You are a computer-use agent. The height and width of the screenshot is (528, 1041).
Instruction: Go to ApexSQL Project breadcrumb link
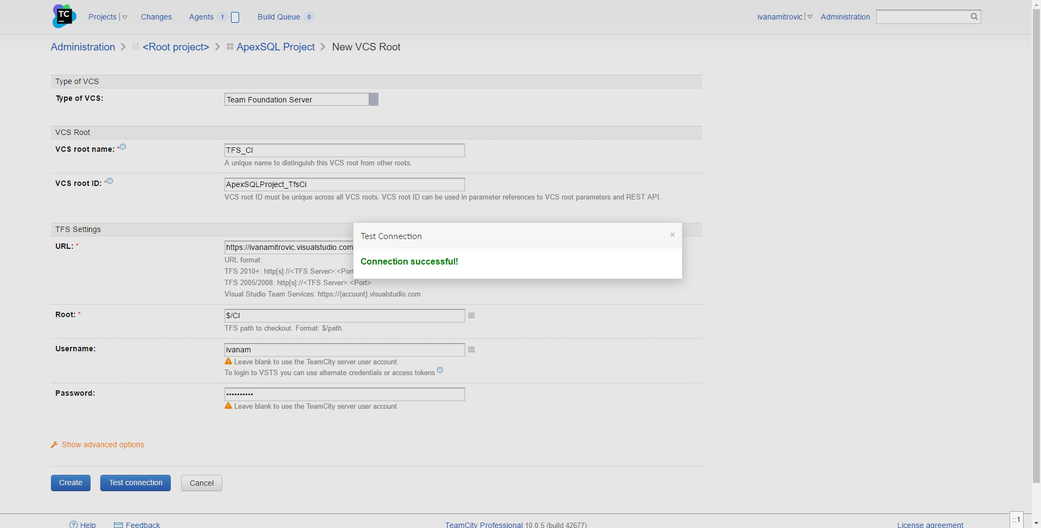275,47
